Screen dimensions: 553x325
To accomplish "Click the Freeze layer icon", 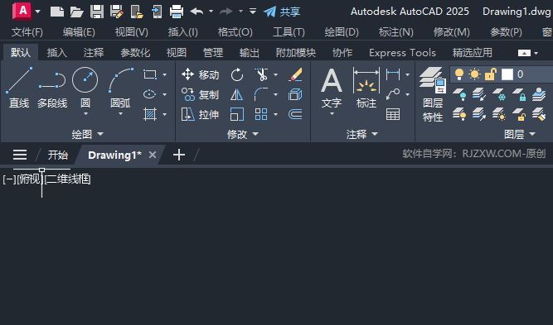I will [x=499, y=94].
